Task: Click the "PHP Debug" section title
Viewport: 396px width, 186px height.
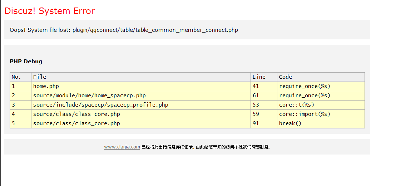Action: click(x=26, y=62)
